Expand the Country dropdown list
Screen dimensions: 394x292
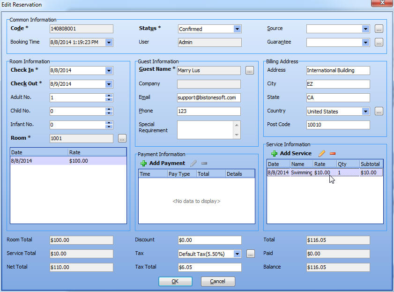pos(365,112)
